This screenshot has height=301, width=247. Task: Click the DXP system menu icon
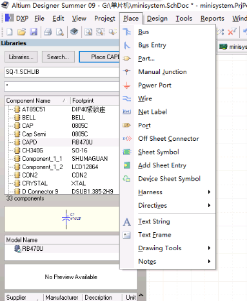10,18
